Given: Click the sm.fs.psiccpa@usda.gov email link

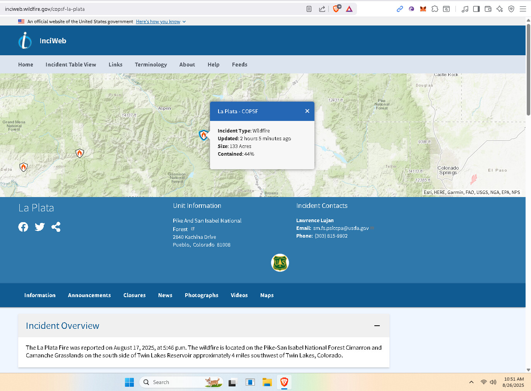Looking at the screenshot, I should [341, 228].
